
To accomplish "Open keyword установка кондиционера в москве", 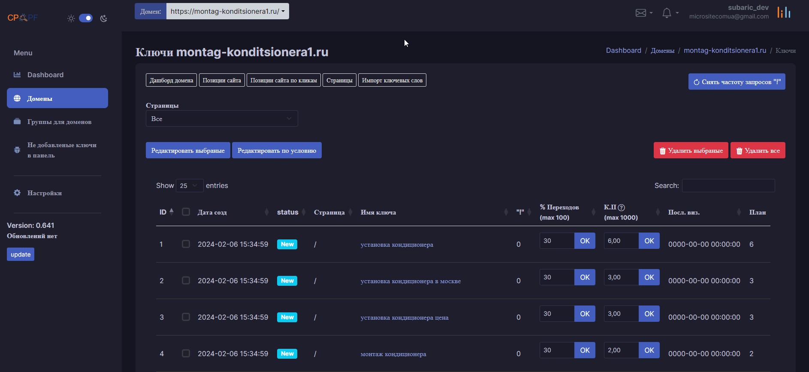I will point(411,281).
